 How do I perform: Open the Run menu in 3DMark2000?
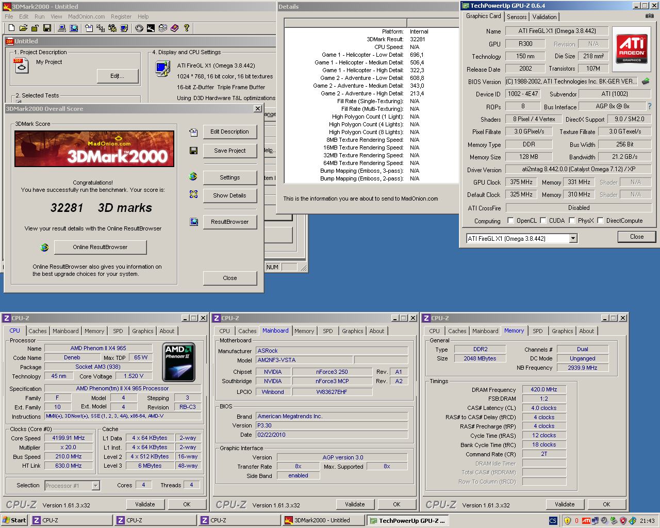click(x=40, y=16)
